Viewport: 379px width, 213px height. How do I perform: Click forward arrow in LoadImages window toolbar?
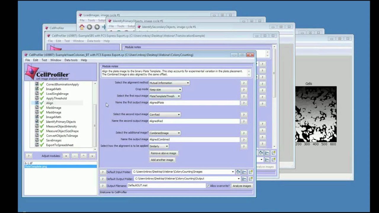[x=97, y=27]
